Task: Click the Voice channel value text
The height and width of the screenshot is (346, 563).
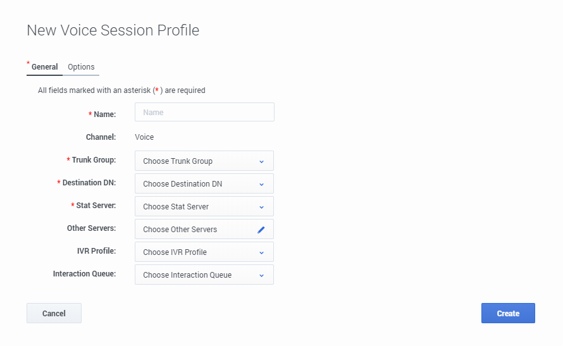Action: (x=144, y=137)
